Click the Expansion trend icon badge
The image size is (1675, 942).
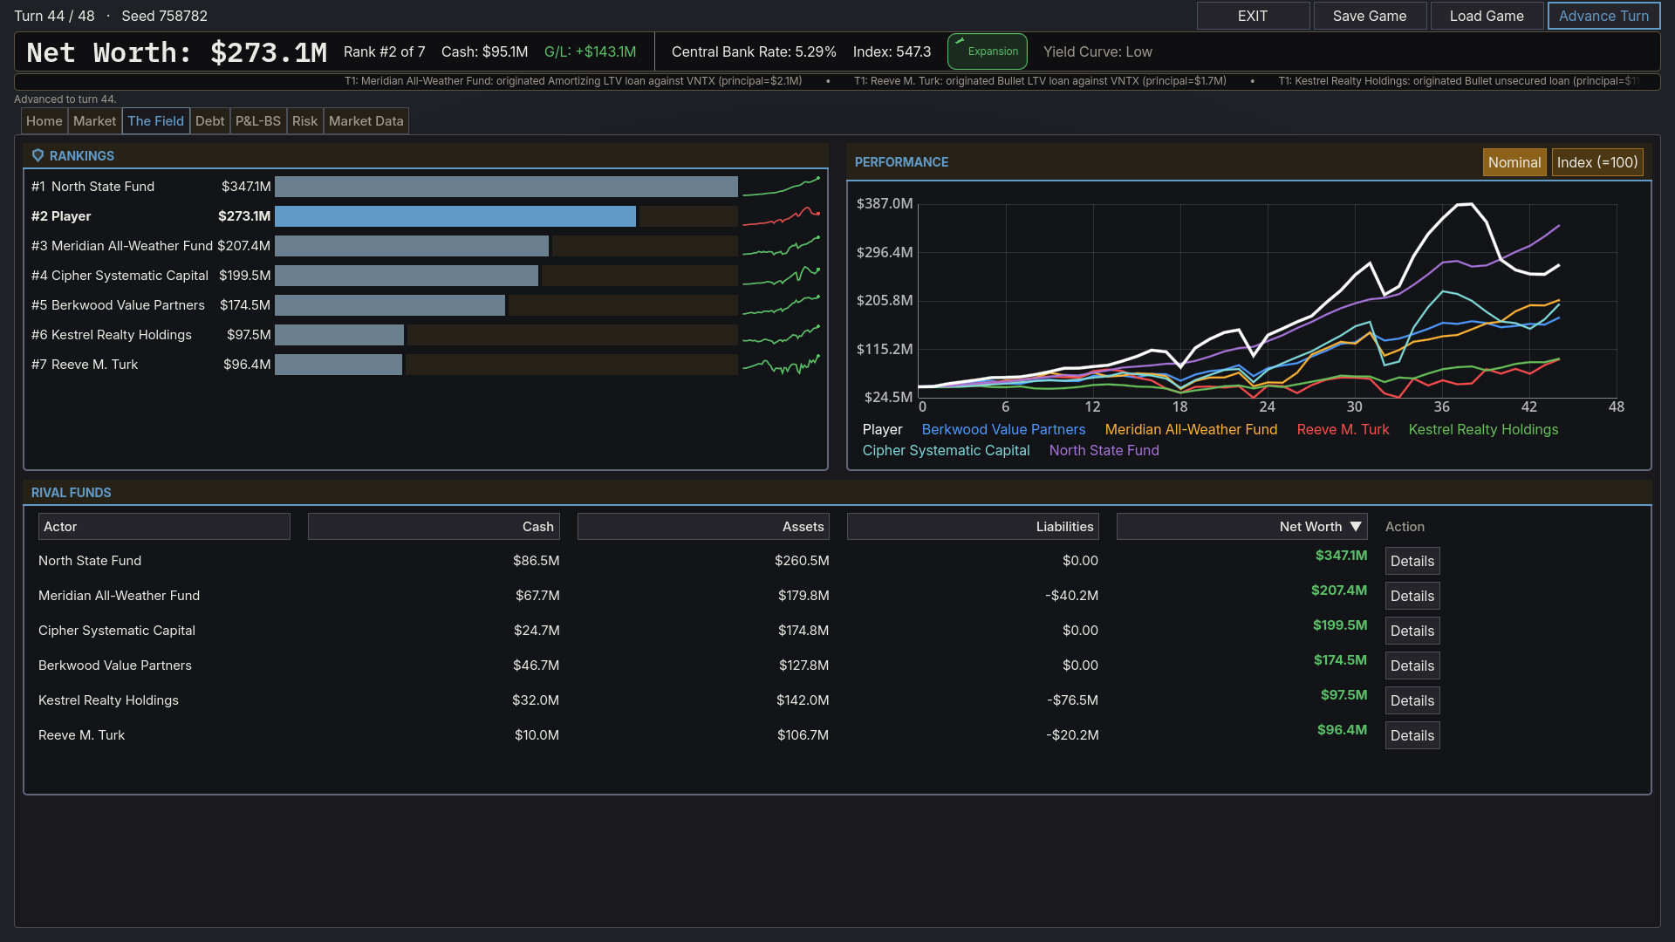pyautogui.click(x=988, y=51)
